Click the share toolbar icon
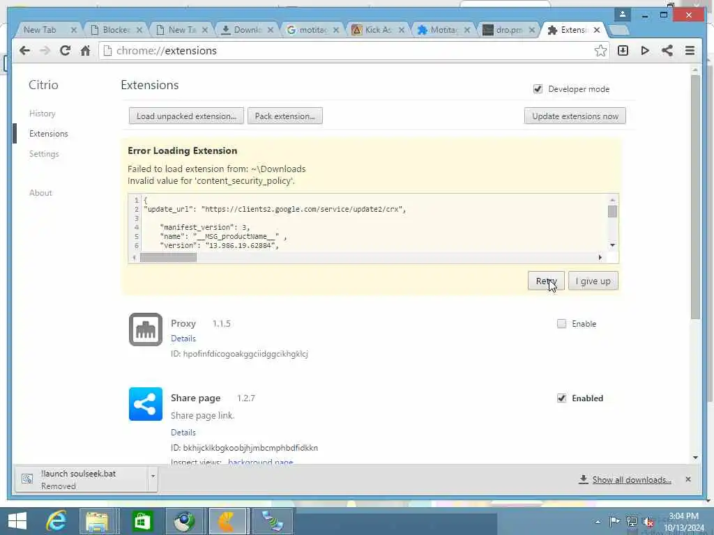Screen dimensions: 714x535 click(x=667, y=50)
